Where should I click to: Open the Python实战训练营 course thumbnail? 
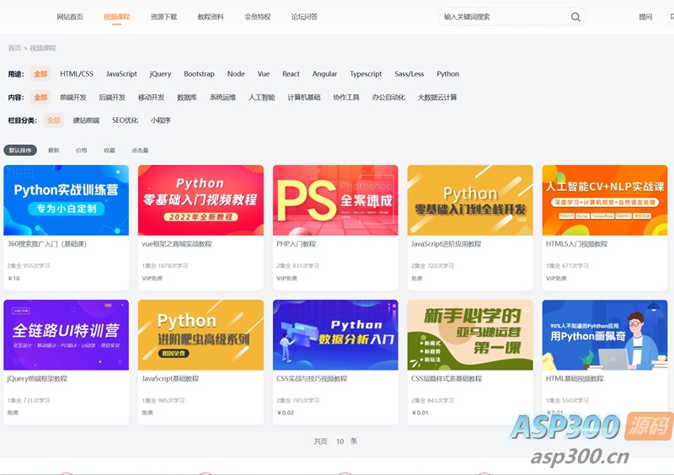[67, 200]
